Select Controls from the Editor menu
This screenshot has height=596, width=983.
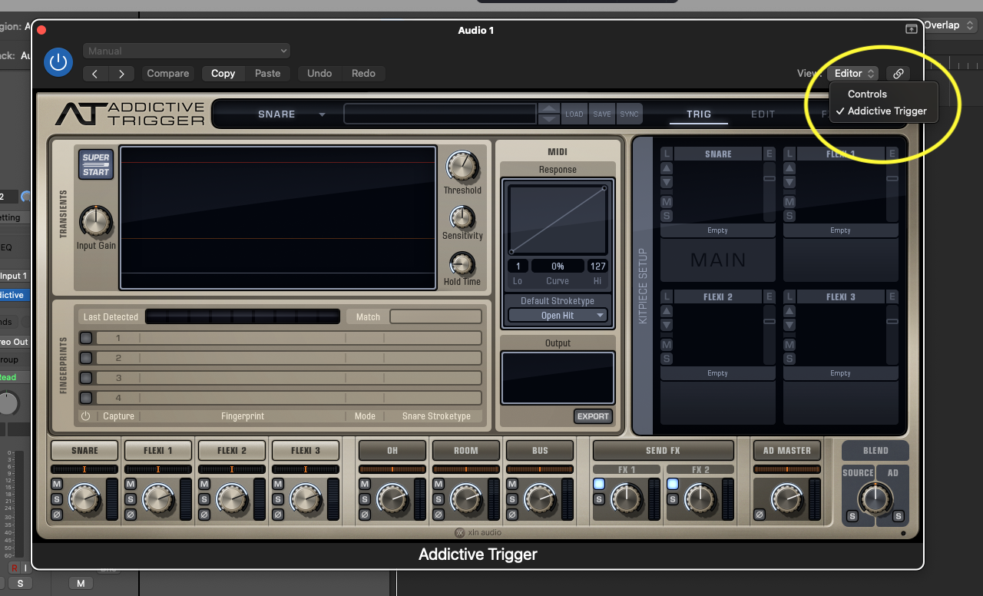[x=866, y=94]
